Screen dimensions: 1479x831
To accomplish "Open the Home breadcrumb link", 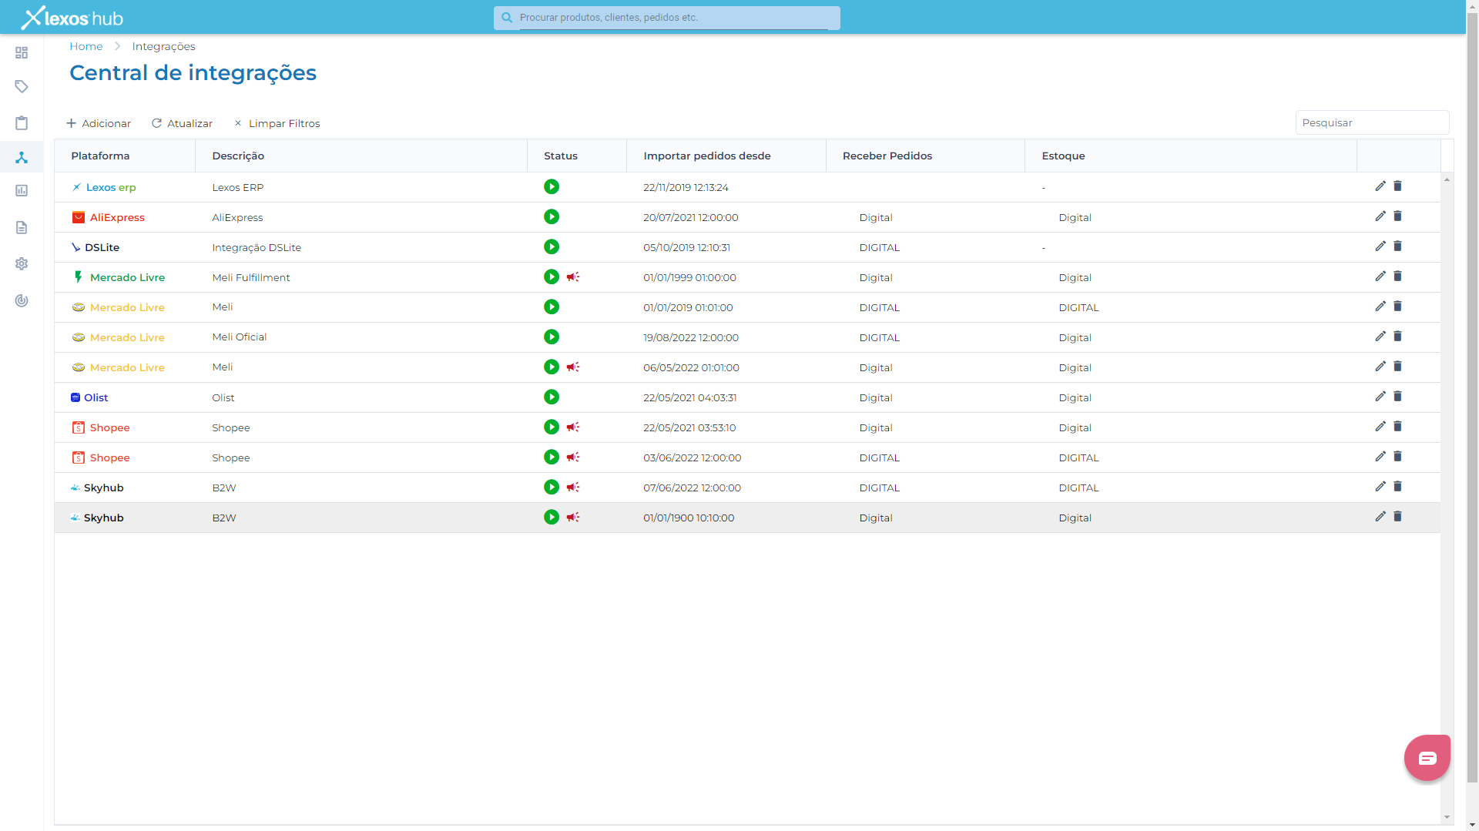I will click(86, 46).
